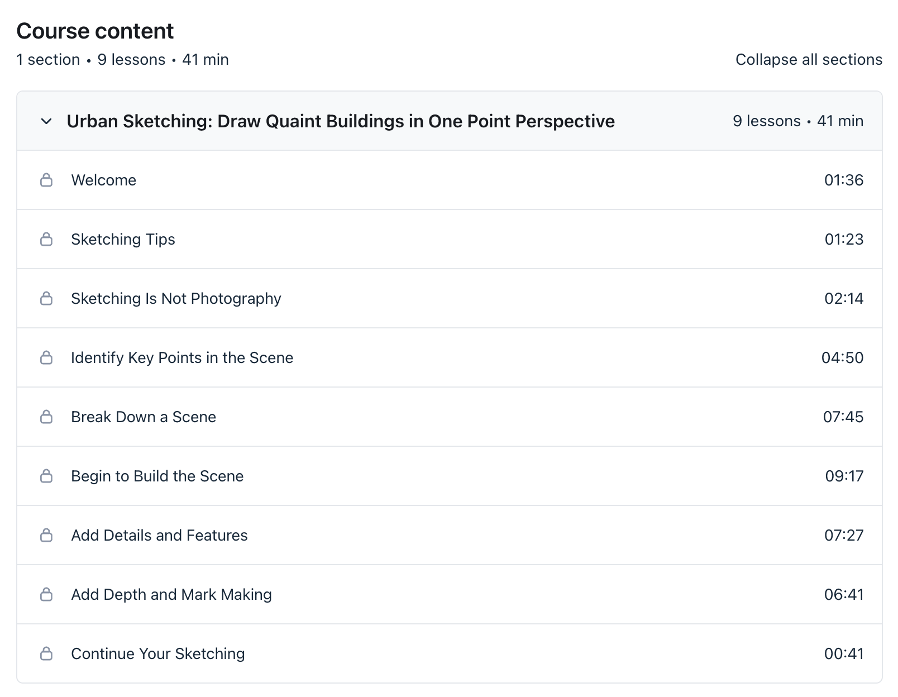The image size is (898, 697).
Task: Click the 07:45 duration of Break Down a Scene
Action: click(x=843, y=417)
